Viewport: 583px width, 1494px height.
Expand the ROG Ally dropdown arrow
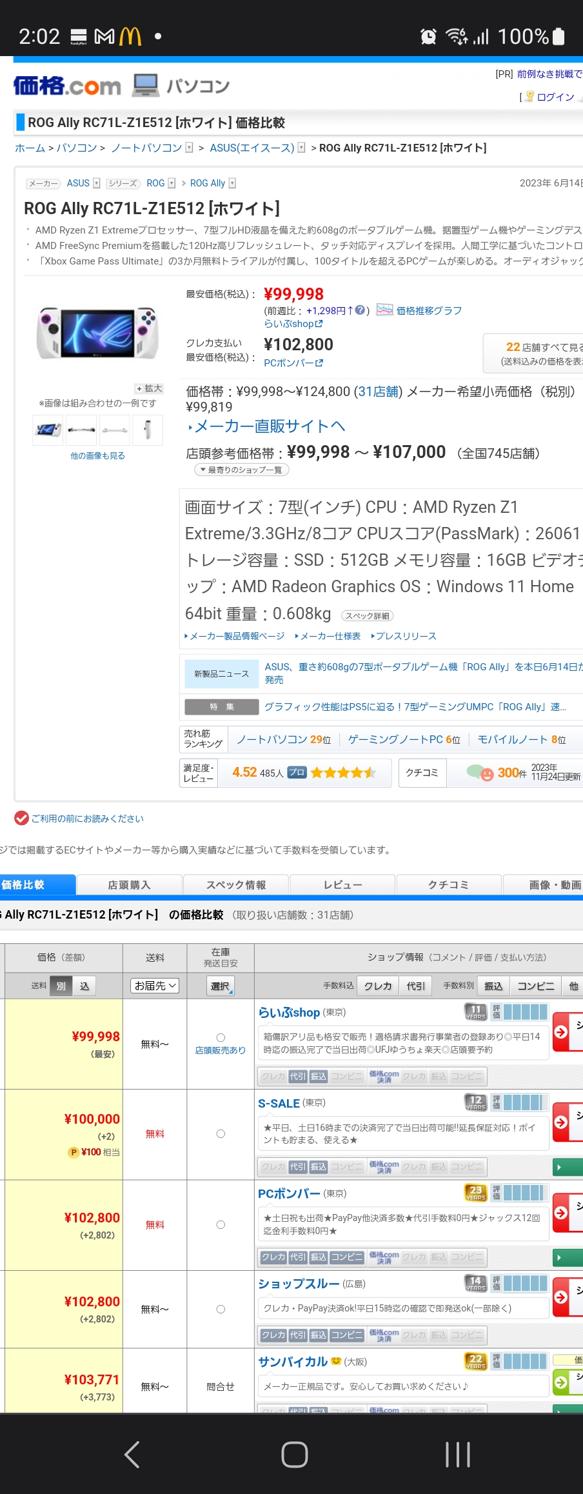coord(232,183)
